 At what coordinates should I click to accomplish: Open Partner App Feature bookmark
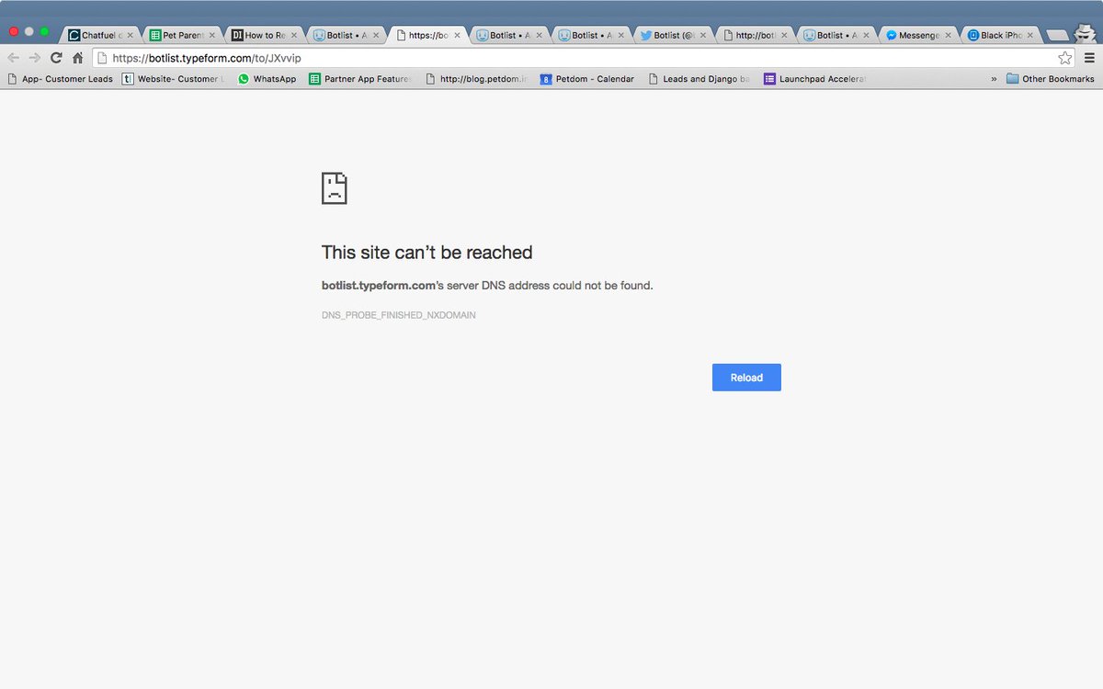click(360, 79)
